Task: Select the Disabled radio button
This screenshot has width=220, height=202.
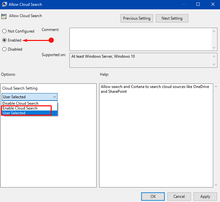Action: [x=4, y=49]
